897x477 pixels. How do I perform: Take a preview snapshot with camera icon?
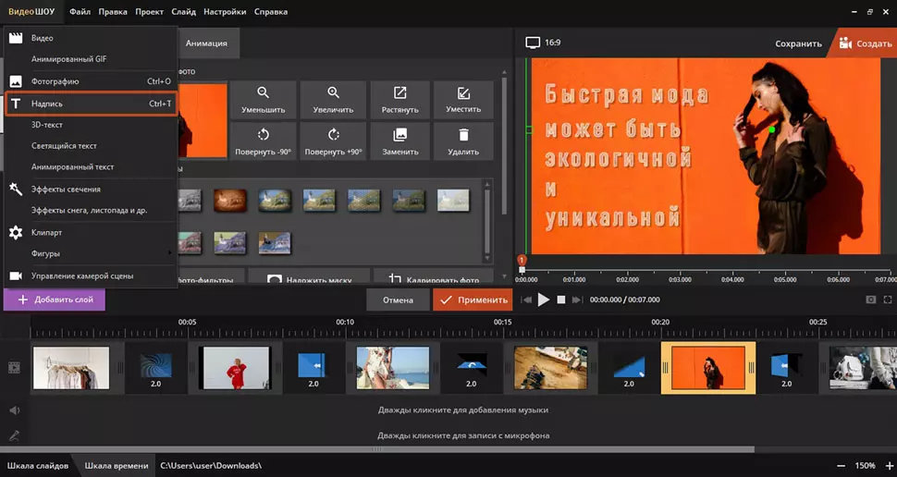point(870,300)
